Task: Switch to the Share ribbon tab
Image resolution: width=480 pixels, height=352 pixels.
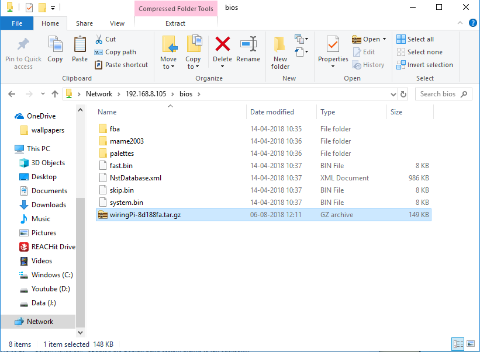Action: tap(85, 23)
